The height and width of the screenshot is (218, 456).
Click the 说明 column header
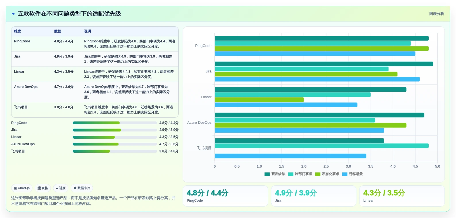88,31
